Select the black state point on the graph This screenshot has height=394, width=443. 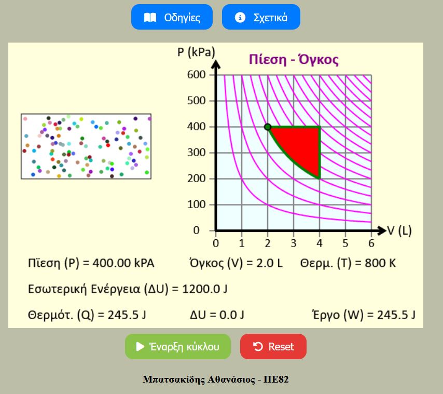coord(268,127)
